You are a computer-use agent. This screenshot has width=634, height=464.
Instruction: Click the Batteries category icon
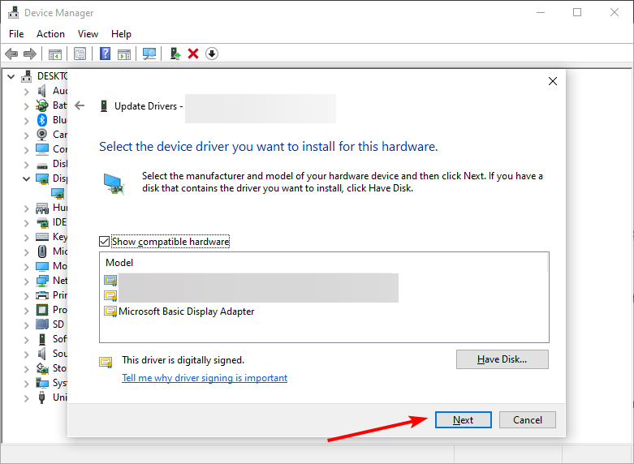tap(42, 105)
